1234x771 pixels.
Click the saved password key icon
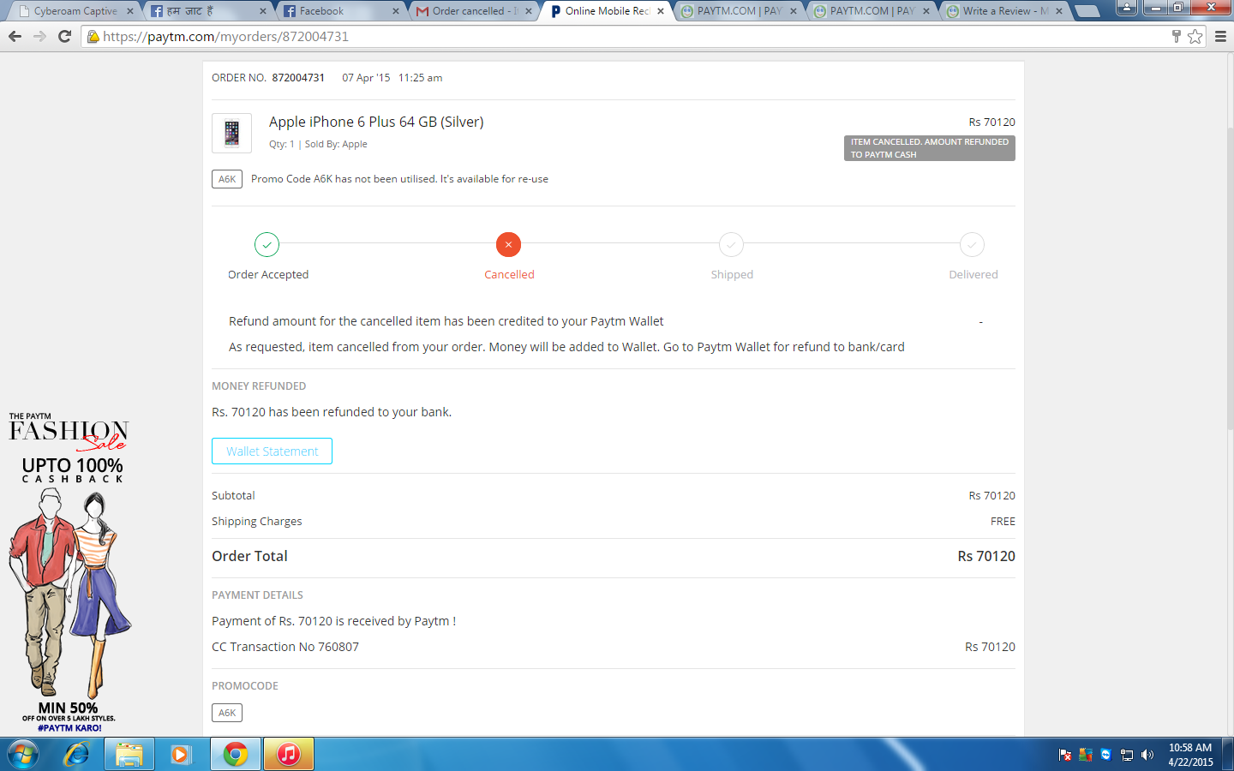point(1177,36)
